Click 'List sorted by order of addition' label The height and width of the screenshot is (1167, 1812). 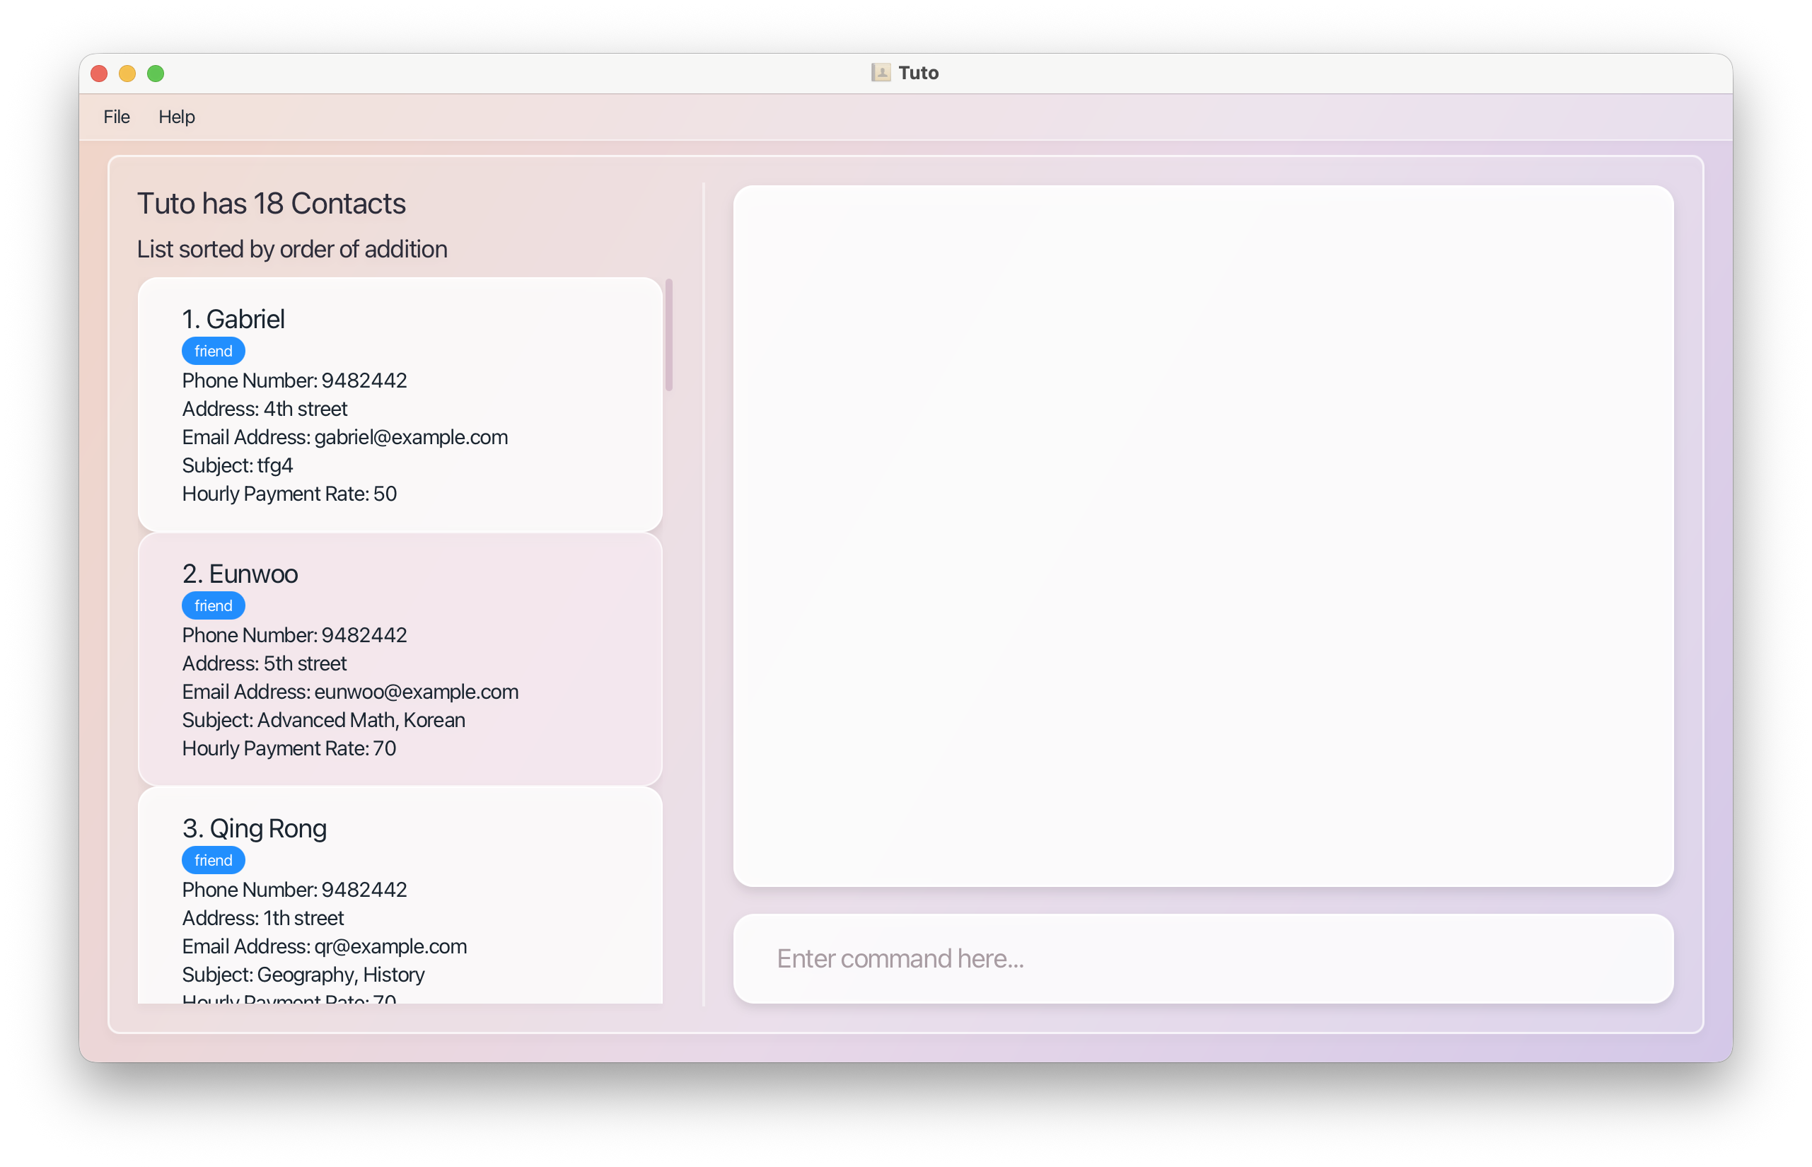coord(292,248)
